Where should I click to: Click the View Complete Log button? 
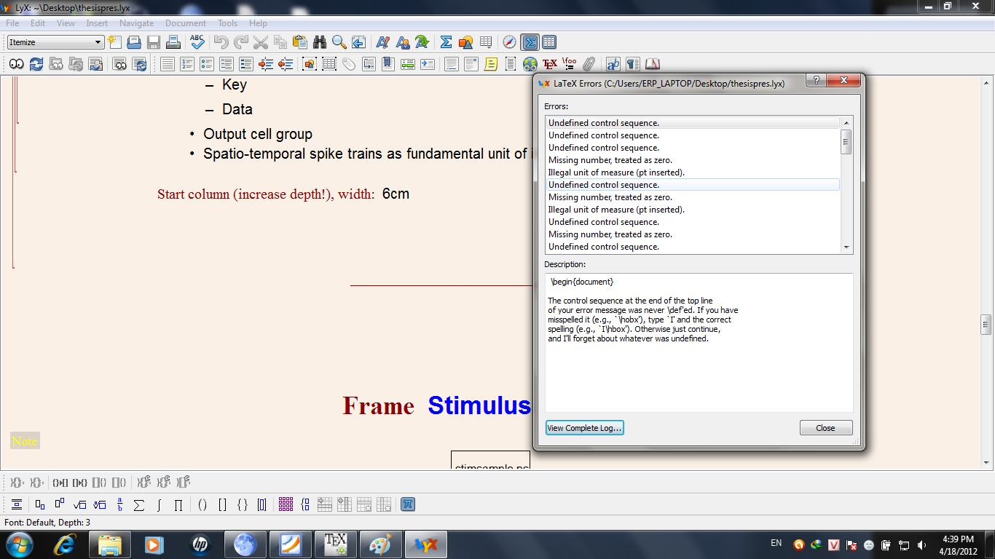585,428
